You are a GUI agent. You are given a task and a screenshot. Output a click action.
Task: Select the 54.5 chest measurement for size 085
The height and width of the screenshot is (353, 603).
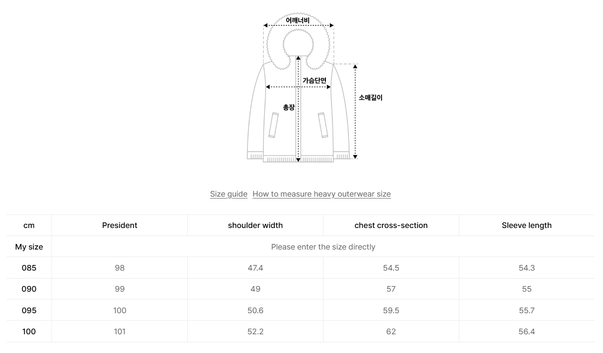tap(391, 268)
